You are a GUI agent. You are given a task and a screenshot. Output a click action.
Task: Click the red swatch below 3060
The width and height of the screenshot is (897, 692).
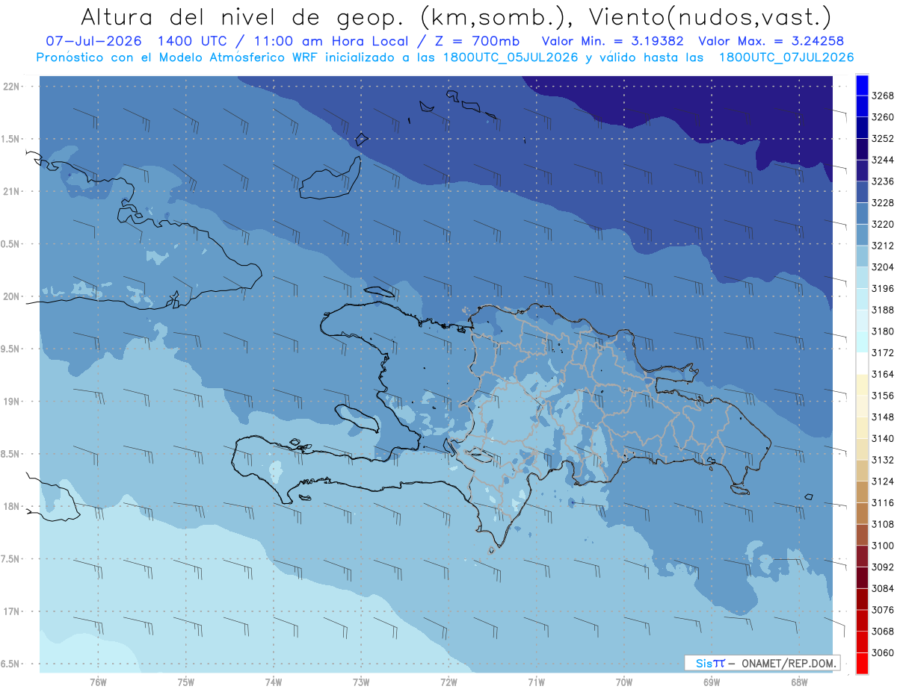[x=861, y=663]
